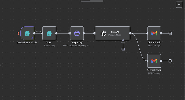Add a tool under OpenAI Tools connector
This screenshot has height=100, width=185.
pyautogui.click(x=123, y=49)
